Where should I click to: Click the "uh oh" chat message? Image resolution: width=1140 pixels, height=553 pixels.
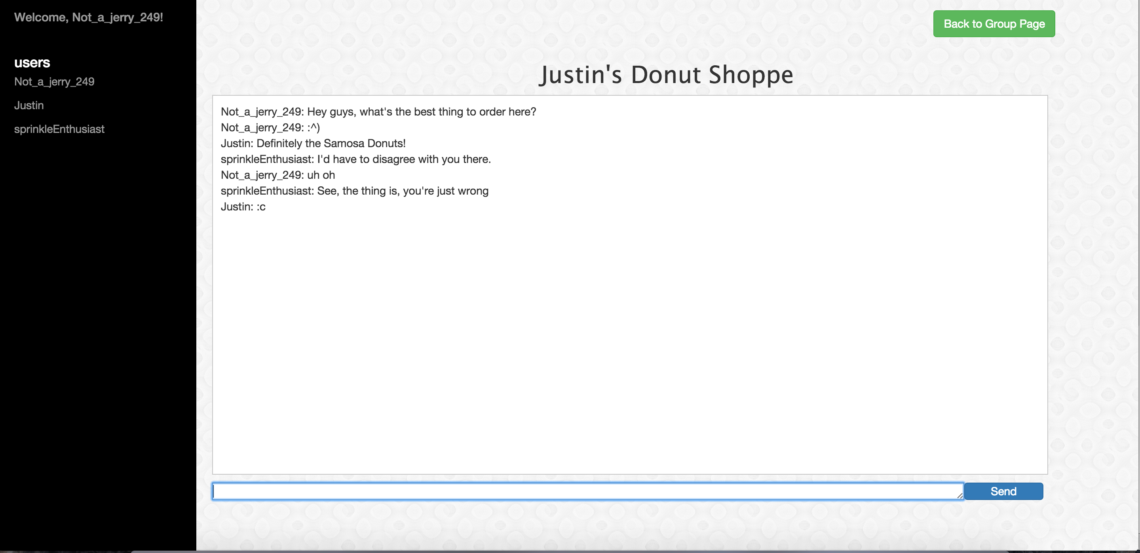pos(277,175)
